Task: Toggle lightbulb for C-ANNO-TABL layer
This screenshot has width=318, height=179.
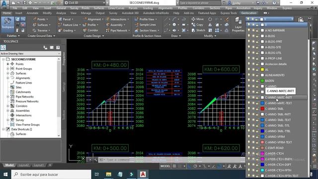Action: pyautogui.click(x=249, y=108)
